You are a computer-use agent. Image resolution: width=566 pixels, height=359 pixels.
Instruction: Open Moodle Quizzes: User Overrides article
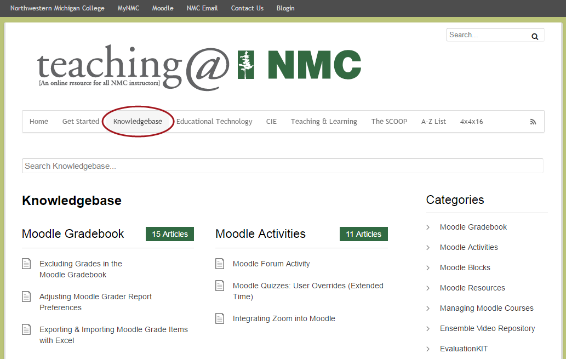(x=308, y=291)
